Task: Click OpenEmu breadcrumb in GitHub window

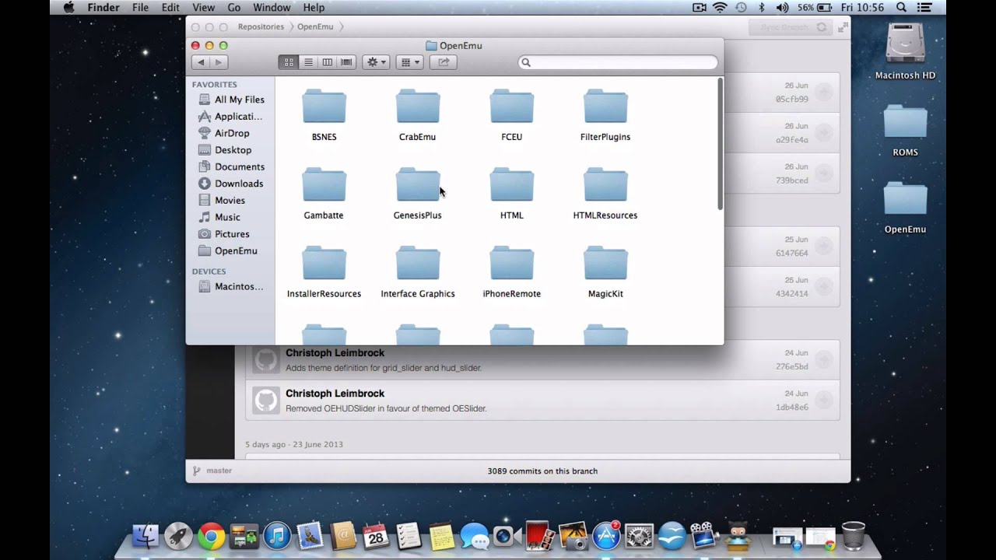Action: 315,26
